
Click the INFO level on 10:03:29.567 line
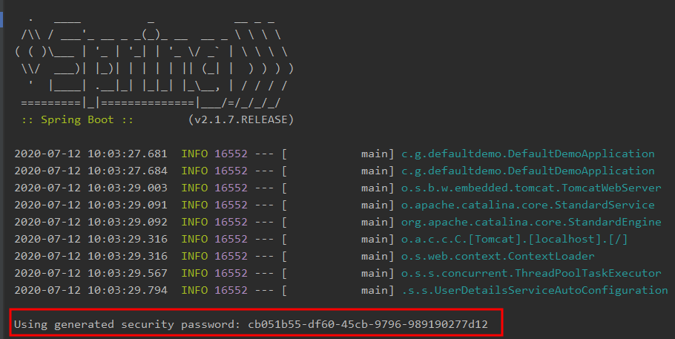pyautogui.click(x=194, y=273)
